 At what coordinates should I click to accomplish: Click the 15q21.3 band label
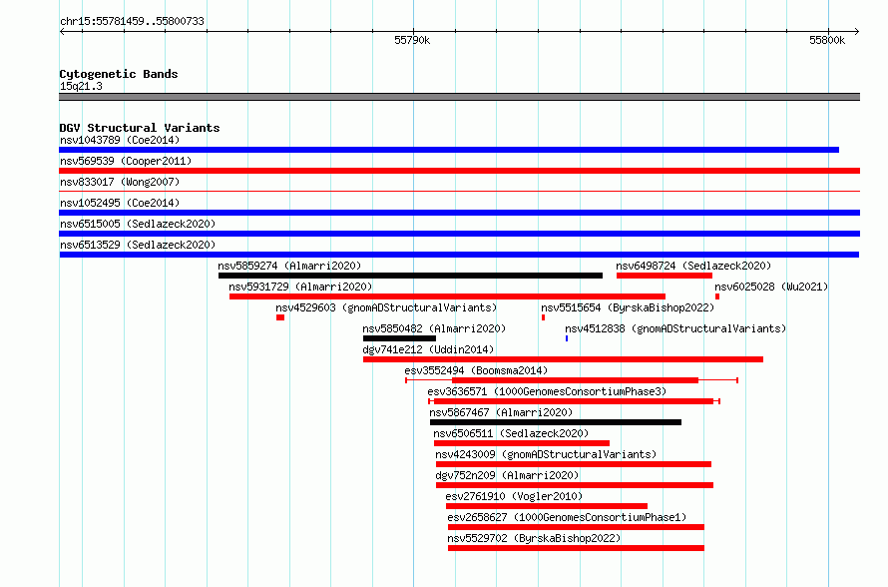(x=81, y=86)
